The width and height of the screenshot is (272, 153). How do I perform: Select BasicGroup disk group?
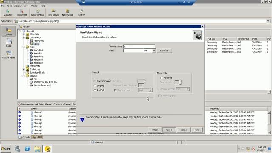pos(39,41)
